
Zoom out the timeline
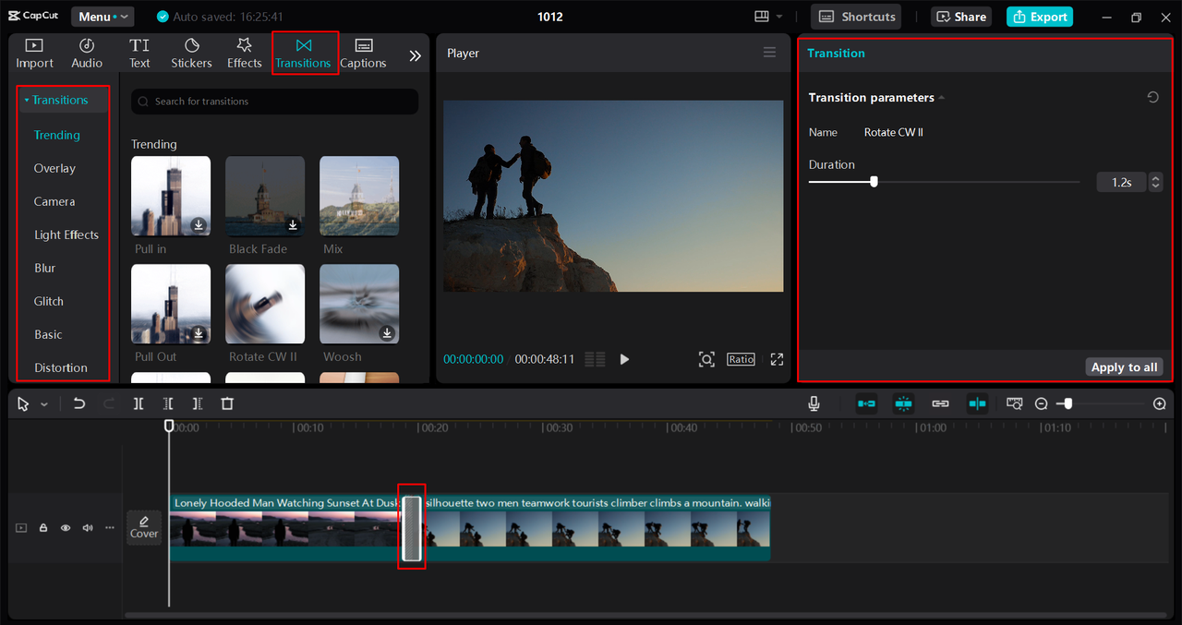pos(1041,403)
